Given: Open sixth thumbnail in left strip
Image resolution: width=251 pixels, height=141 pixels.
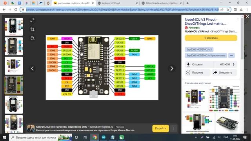Looking at the screenshot, I should pos(14,124).
